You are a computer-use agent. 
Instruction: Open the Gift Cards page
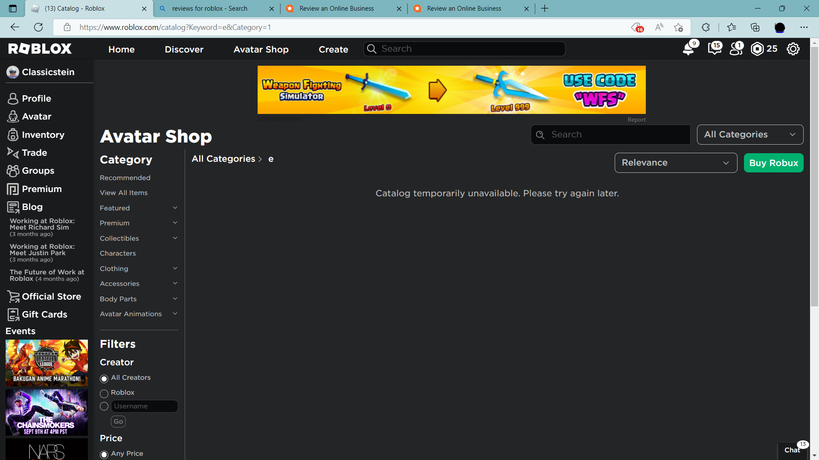pos(44,314)
